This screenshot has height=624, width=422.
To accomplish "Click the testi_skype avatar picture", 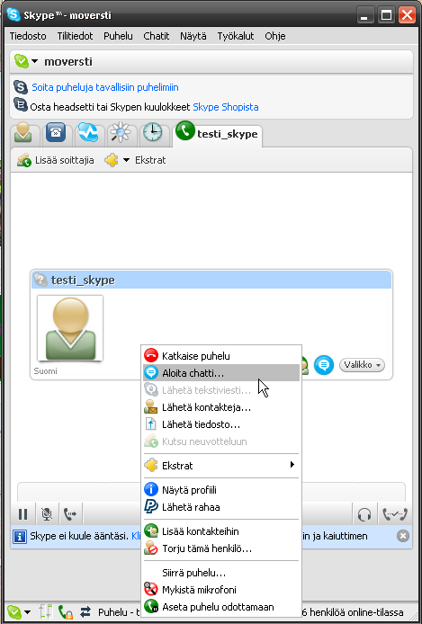I will (70, 328).
